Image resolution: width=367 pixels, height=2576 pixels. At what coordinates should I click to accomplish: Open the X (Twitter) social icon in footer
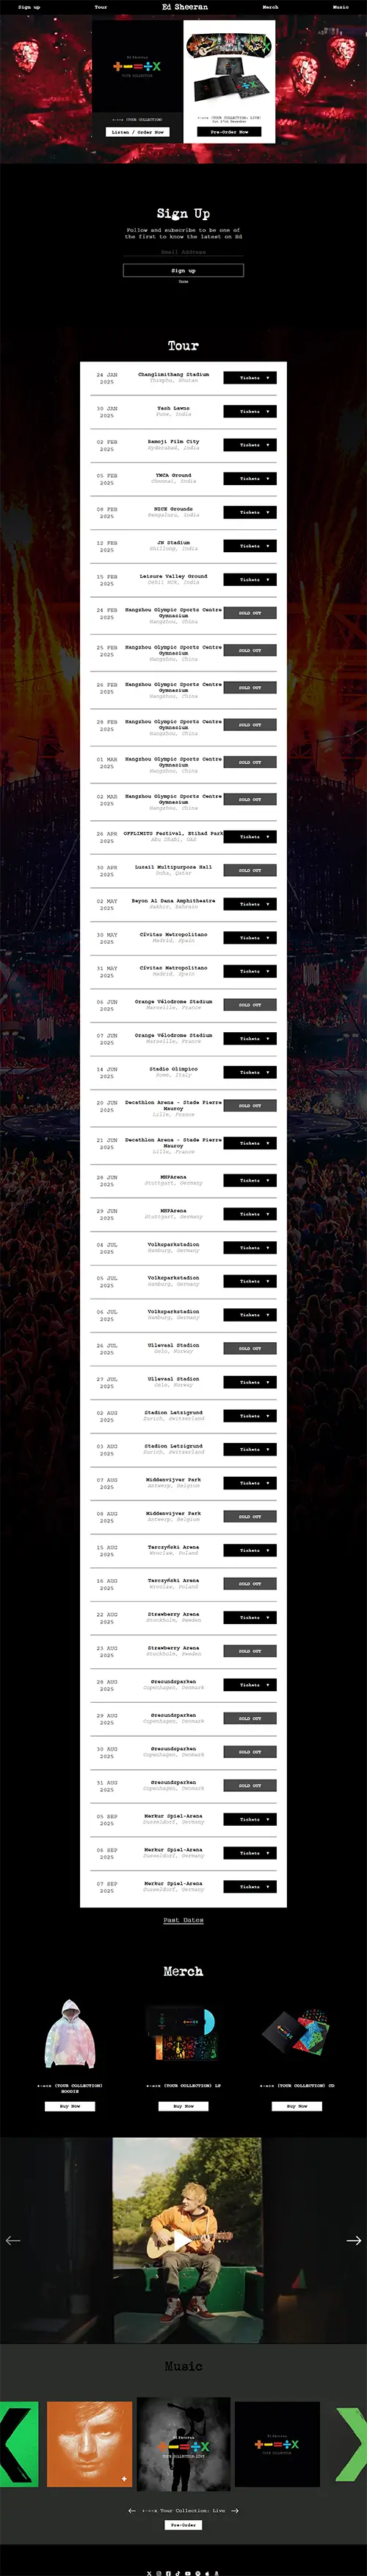(x=150, y=2573)
